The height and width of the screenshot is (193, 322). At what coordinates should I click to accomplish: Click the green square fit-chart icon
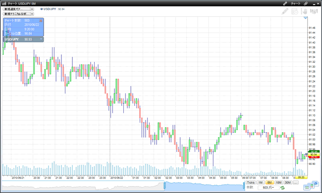307,188
